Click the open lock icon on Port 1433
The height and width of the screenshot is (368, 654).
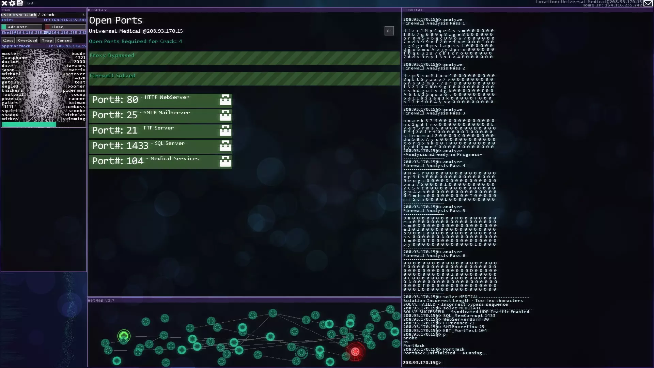point(225,146)
